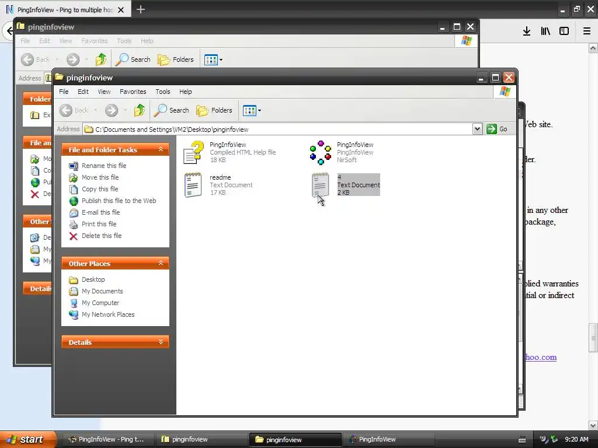Open Tools menu in front window

pos(163,92)
